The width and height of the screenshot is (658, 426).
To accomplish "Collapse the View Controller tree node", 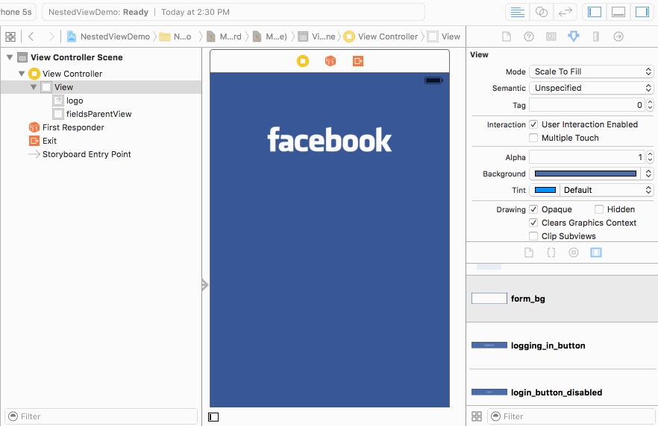I will tap(22, 74).
